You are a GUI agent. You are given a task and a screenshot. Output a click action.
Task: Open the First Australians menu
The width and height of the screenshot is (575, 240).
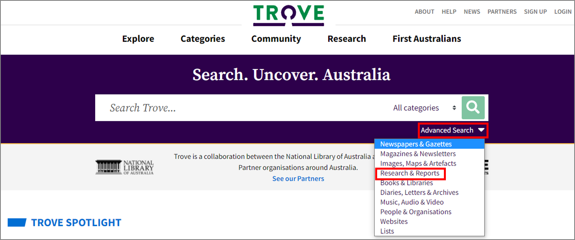click(427, 39)
